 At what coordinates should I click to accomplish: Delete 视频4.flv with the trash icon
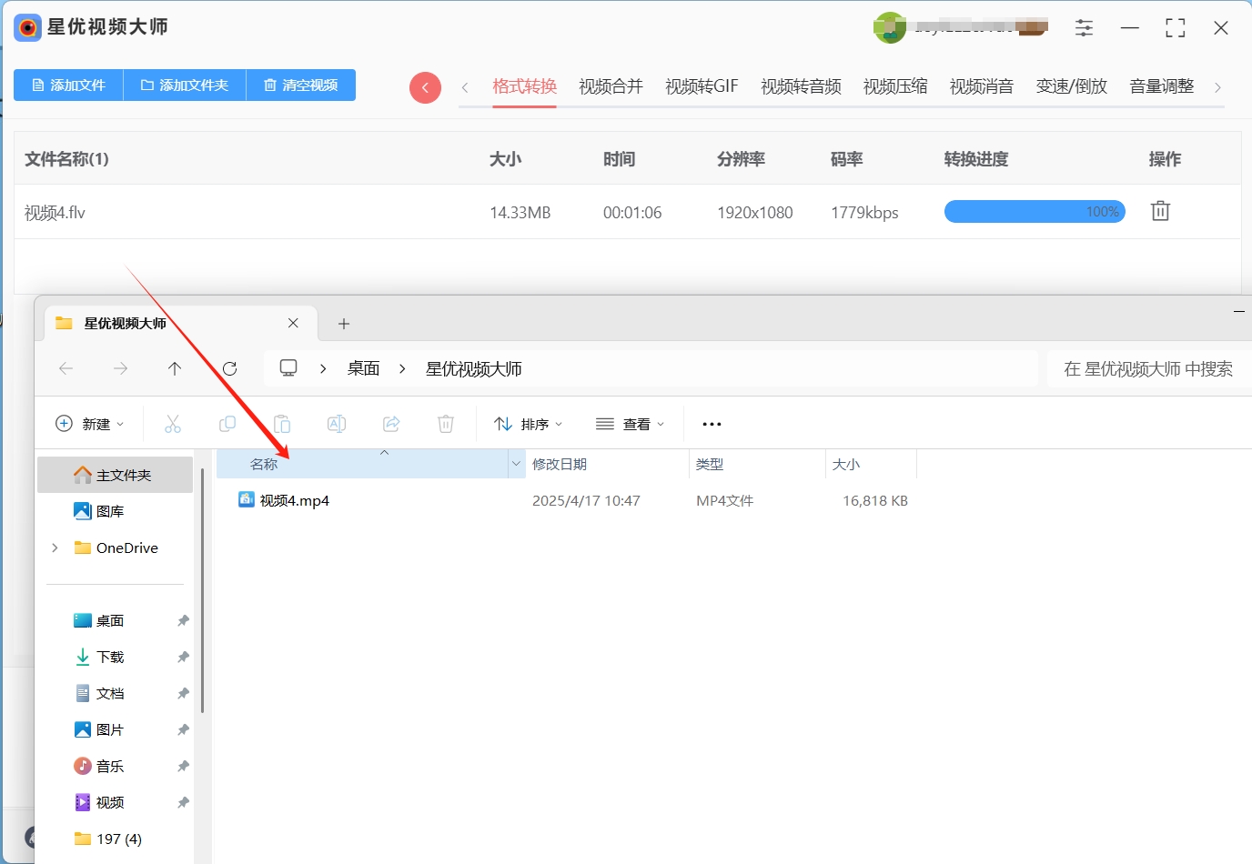[x=1160, y=211]
